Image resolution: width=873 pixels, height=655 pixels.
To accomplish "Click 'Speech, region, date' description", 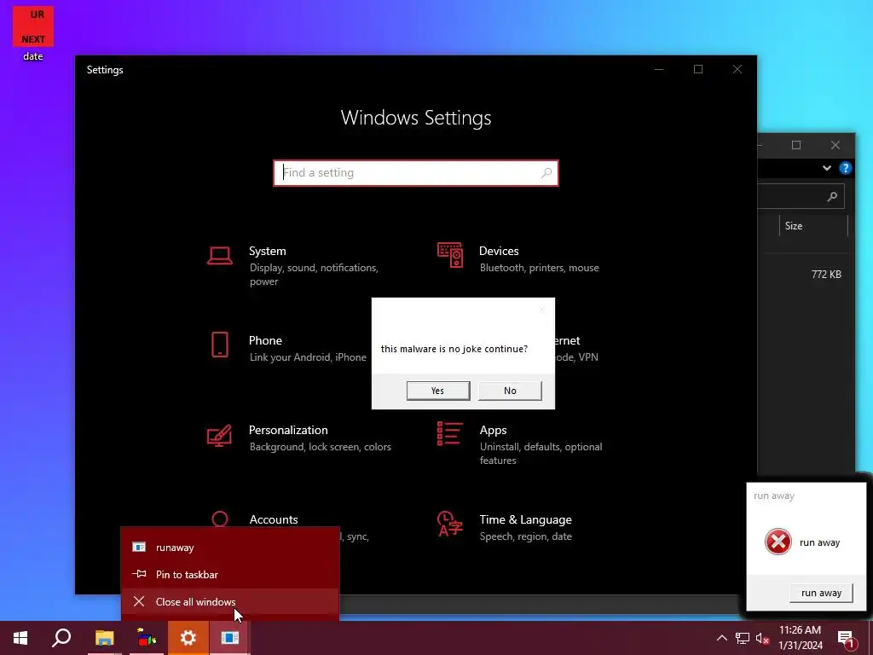I will point(525,536).
